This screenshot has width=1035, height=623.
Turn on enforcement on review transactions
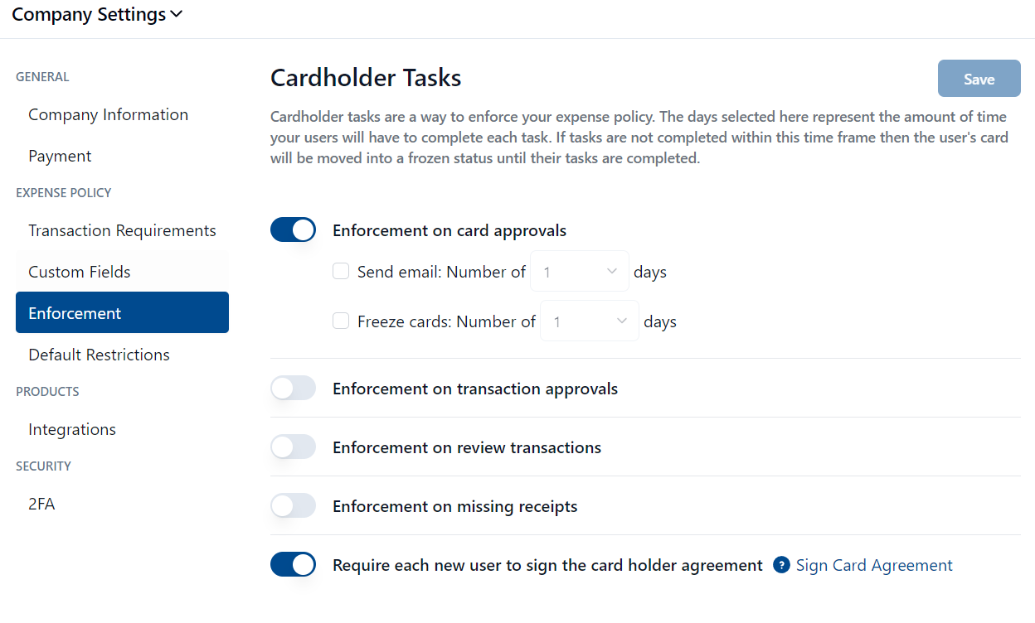(294, 447)
